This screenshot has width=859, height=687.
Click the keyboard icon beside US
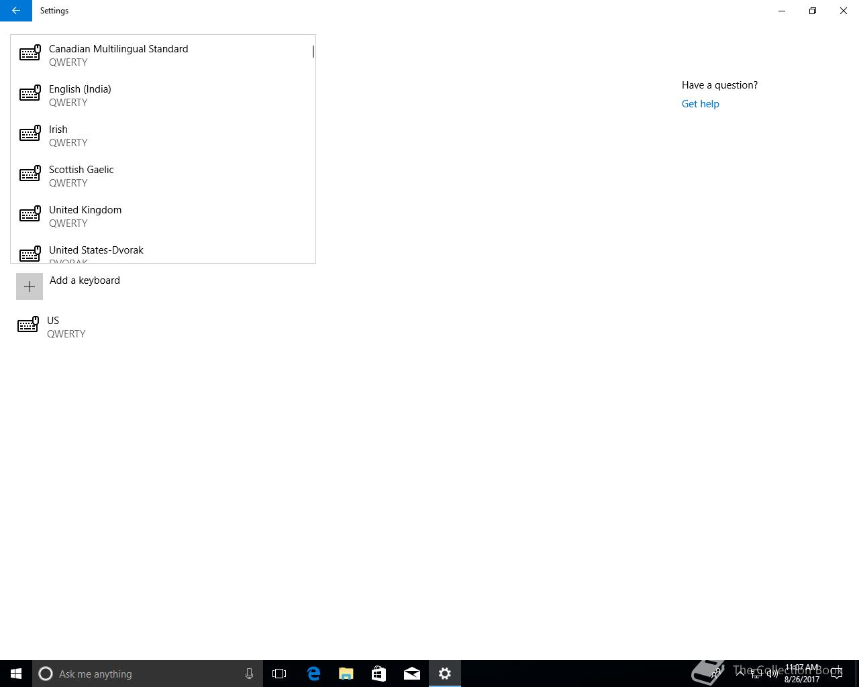tap(28, 325)
